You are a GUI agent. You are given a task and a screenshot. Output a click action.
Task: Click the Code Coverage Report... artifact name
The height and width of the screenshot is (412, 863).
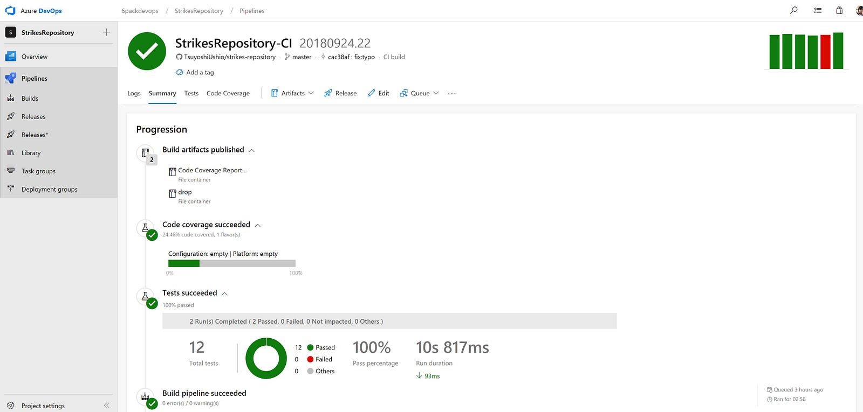coord(213,170)
